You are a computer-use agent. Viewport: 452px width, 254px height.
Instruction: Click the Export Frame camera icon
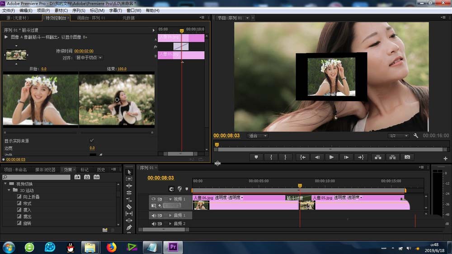(x=407, y=157)
